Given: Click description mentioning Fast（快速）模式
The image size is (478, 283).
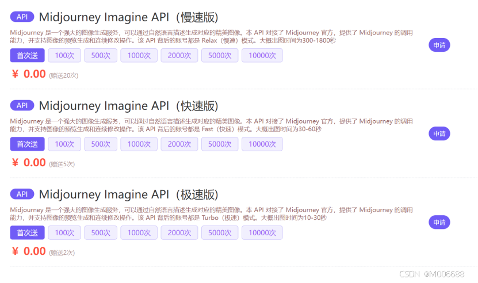Looking at the screenshot, I should [x=211, y=125].
